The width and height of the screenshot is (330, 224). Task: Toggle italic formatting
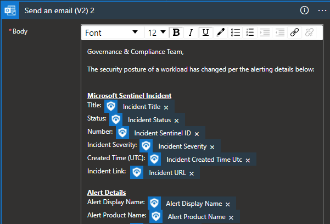point(191,32)
